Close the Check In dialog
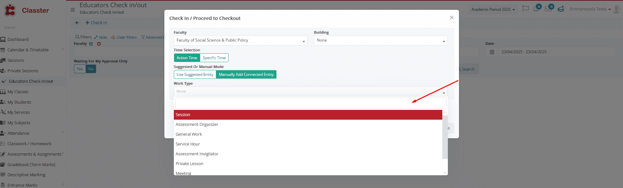The image size is (623, 188). 452,18
